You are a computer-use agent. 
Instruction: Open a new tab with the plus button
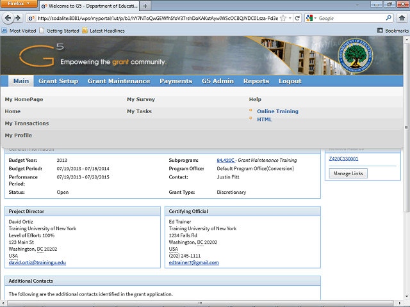[145, 6]
